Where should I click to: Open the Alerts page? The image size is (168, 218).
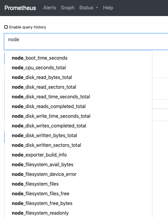coord(50,8)
